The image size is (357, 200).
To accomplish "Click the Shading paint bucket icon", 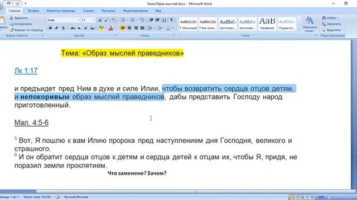I will [x=159, y=28].
